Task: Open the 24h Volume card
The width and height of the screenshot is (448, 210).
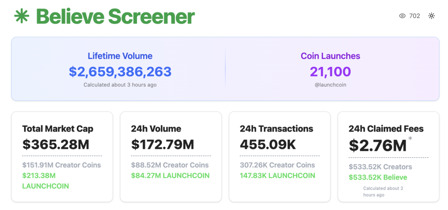Action: pos(171,157)
